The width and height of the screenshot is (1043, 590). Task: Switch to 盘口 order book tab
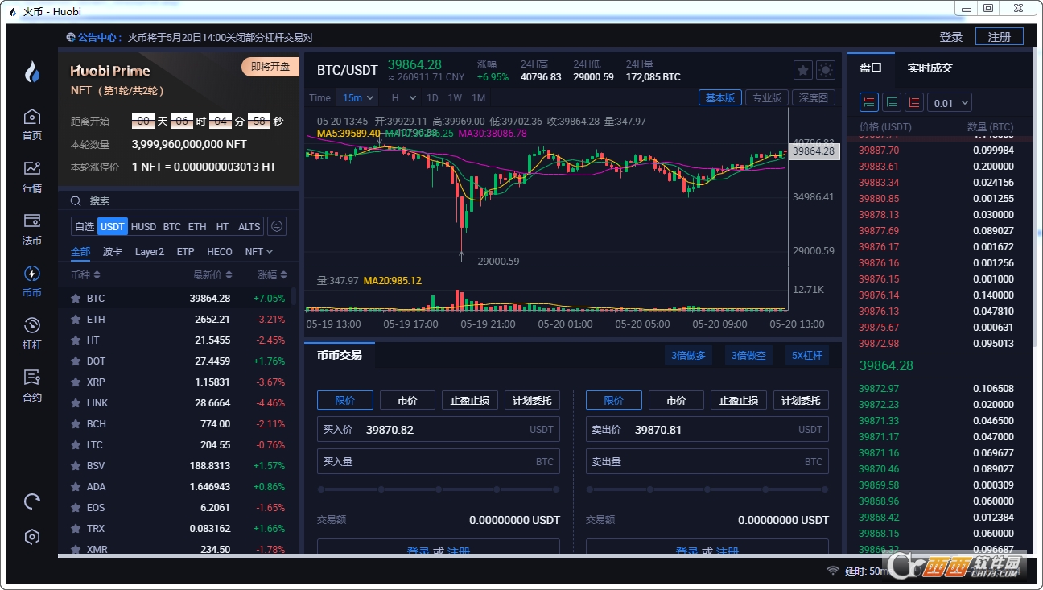pyautogui.click(x=870, y=68)
